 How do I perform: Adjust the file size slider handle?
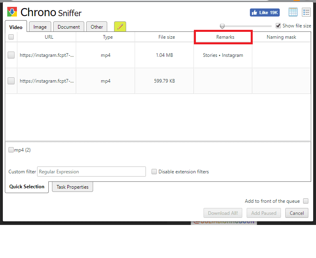tap(222, 26)
